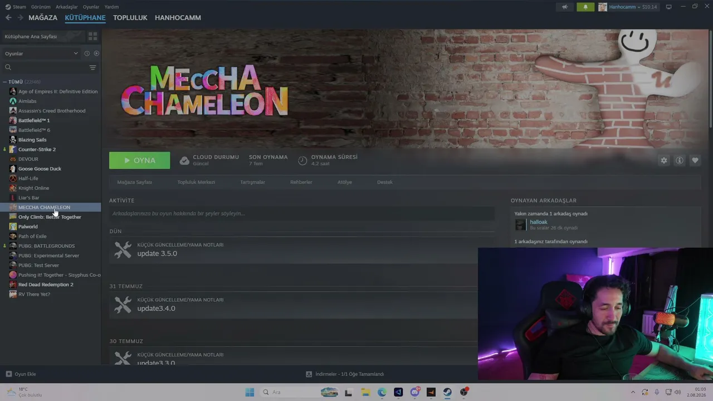The image size is (713, 401).
Task: Open the Arkadaşlar menu
Action: coord(67,7)
